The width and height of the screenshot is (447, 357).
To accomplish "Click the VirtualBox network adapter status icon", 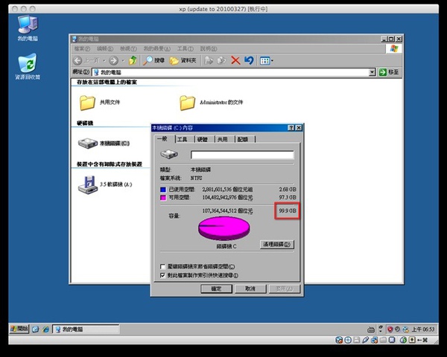I will tap(374, 340).
